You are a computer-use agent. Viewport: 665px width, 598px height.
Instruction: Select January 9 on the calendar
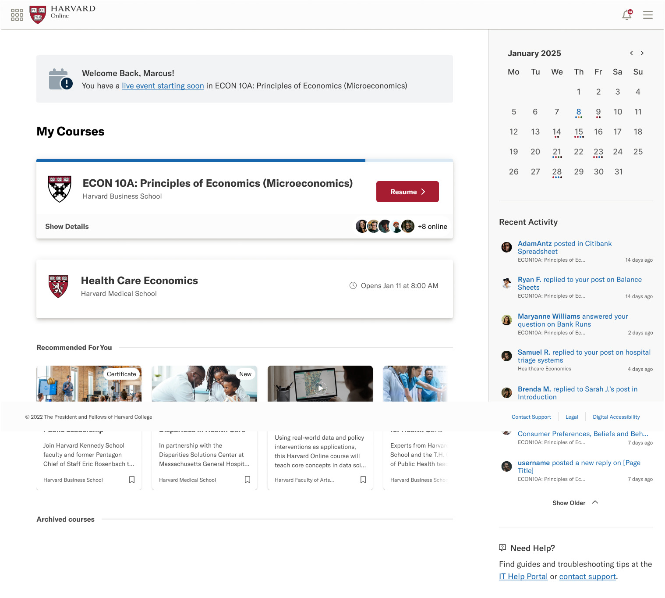click(x=598, y=113)
